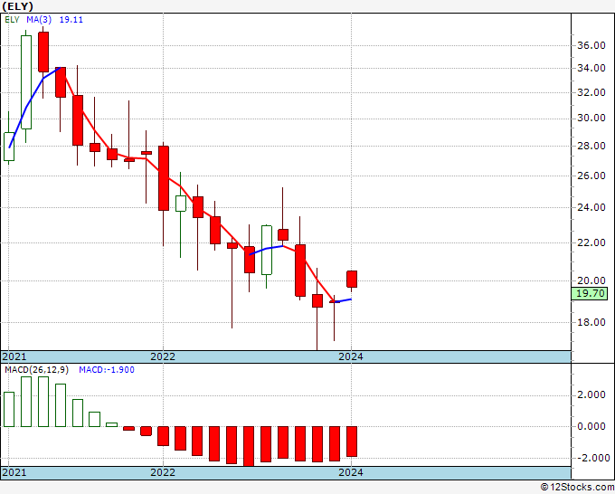This screenshot has width=615, height=494.
Task: Click the latest red candlestick at 2024
Action: (x=352, y=280)
